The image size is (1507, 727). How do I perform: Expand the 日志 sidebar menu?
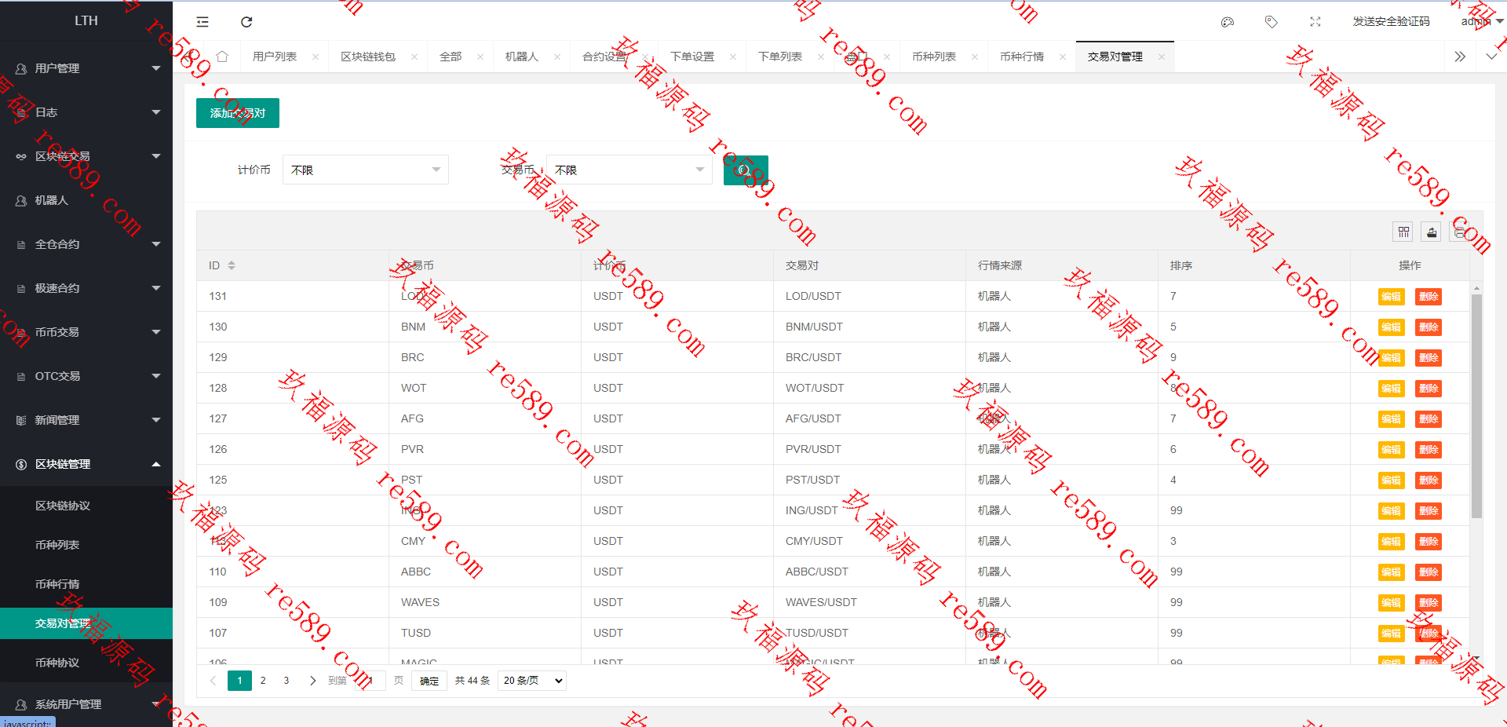coord(86,112)
